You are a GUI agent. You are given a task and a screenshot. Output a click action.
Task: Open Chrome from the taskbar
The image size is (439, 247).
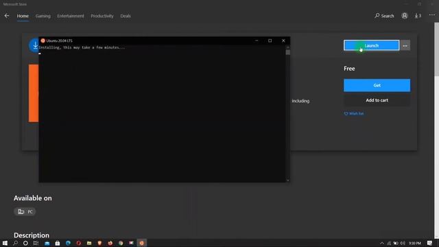tap(121, 243)
